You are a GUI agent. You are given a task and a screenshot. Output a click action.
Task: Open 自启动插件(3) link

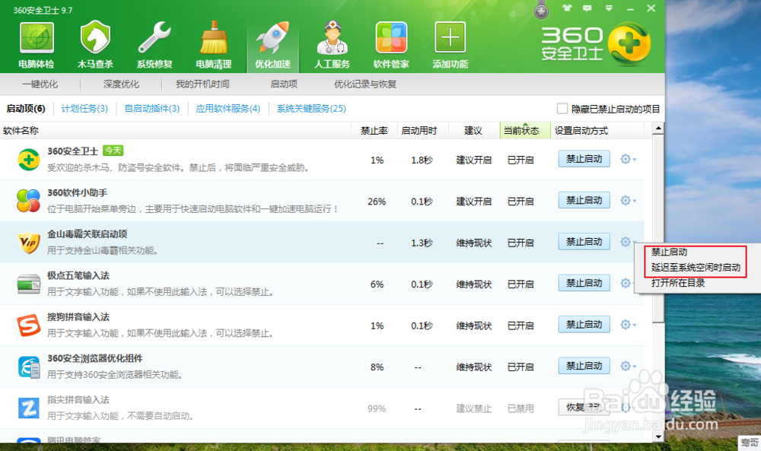tap(152, 109)
